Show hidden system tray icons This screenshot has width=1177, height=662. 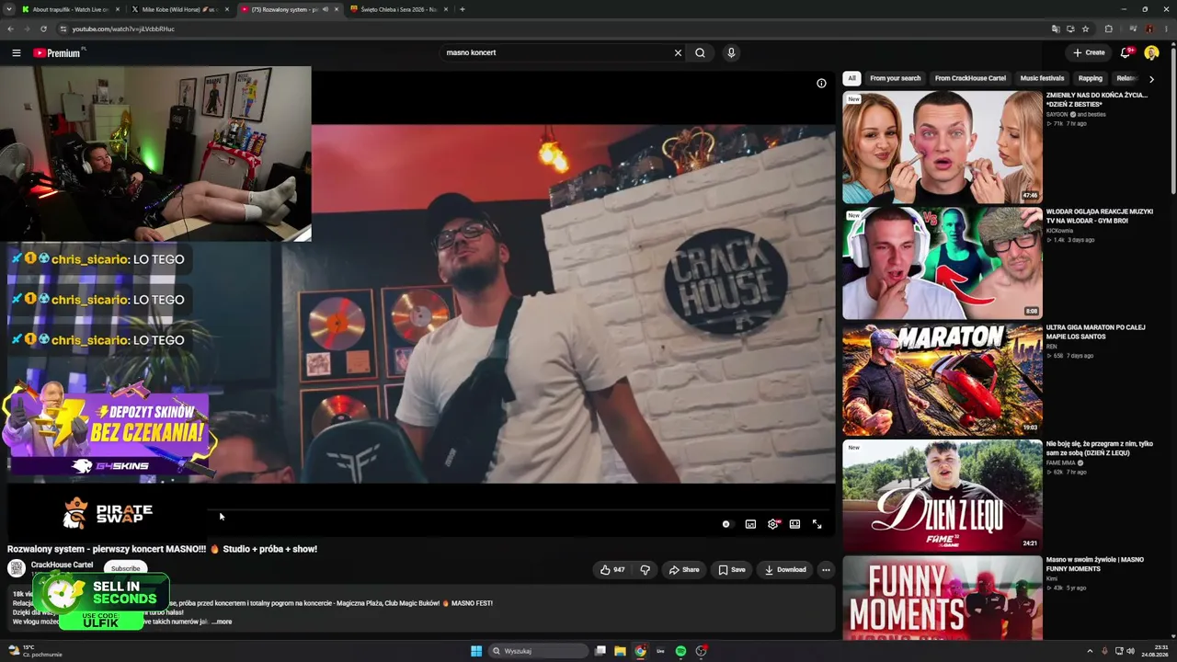(x=1091, y=651)
